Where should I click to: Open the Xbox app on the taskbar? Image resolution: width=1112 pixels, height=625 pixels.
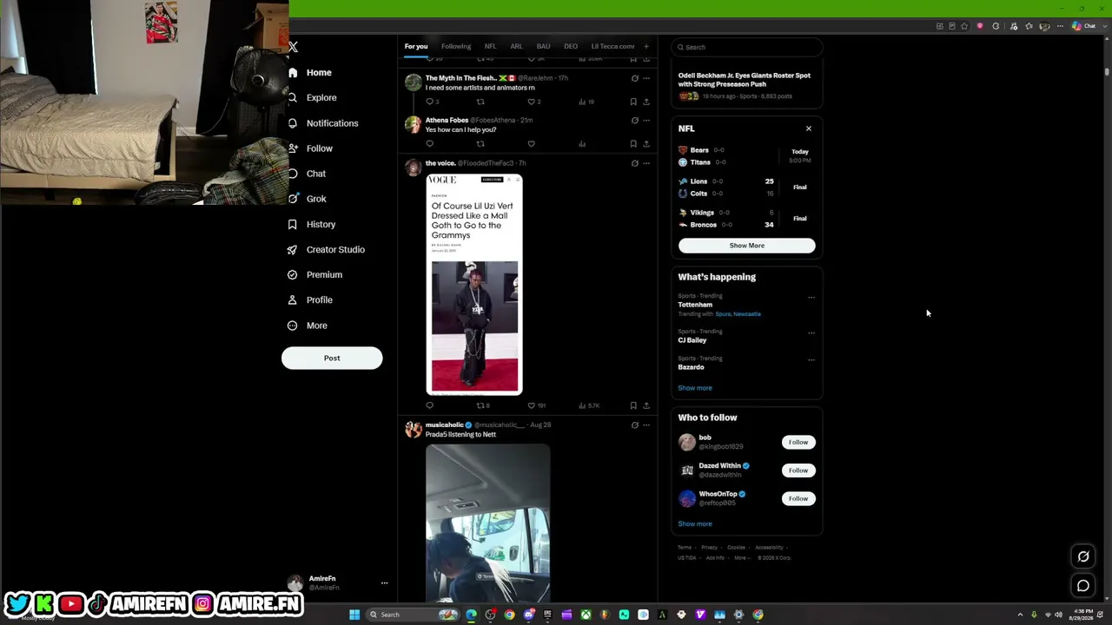click(x=586, y=615)
